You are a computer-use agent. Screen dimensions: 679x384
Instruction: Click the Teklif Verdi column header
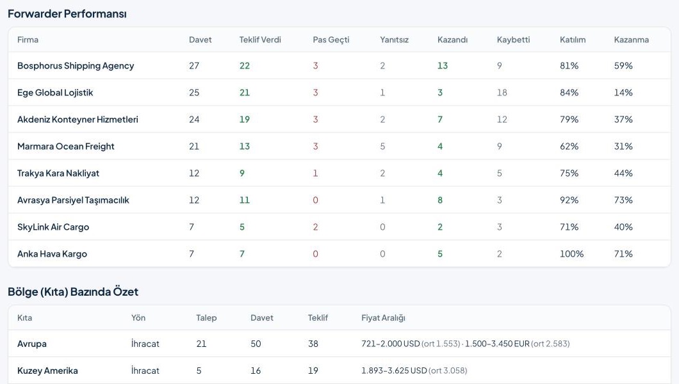(x=260, y=40)
